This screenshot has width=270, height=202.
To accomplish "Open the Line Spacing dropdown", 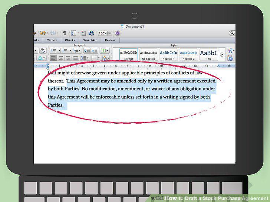I will click(85, 58).
